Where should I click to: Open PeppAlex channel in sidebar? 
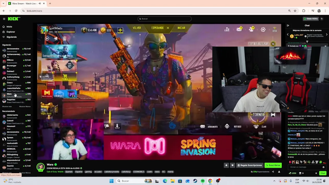[16, 101]
